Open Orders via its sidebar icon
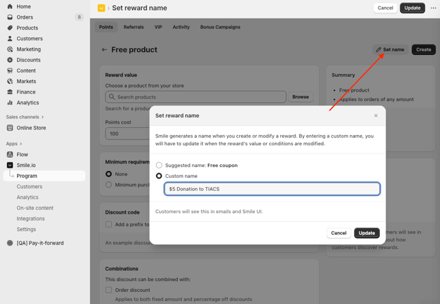Screen dimensions: 440x304 click(x=10, y=17)
